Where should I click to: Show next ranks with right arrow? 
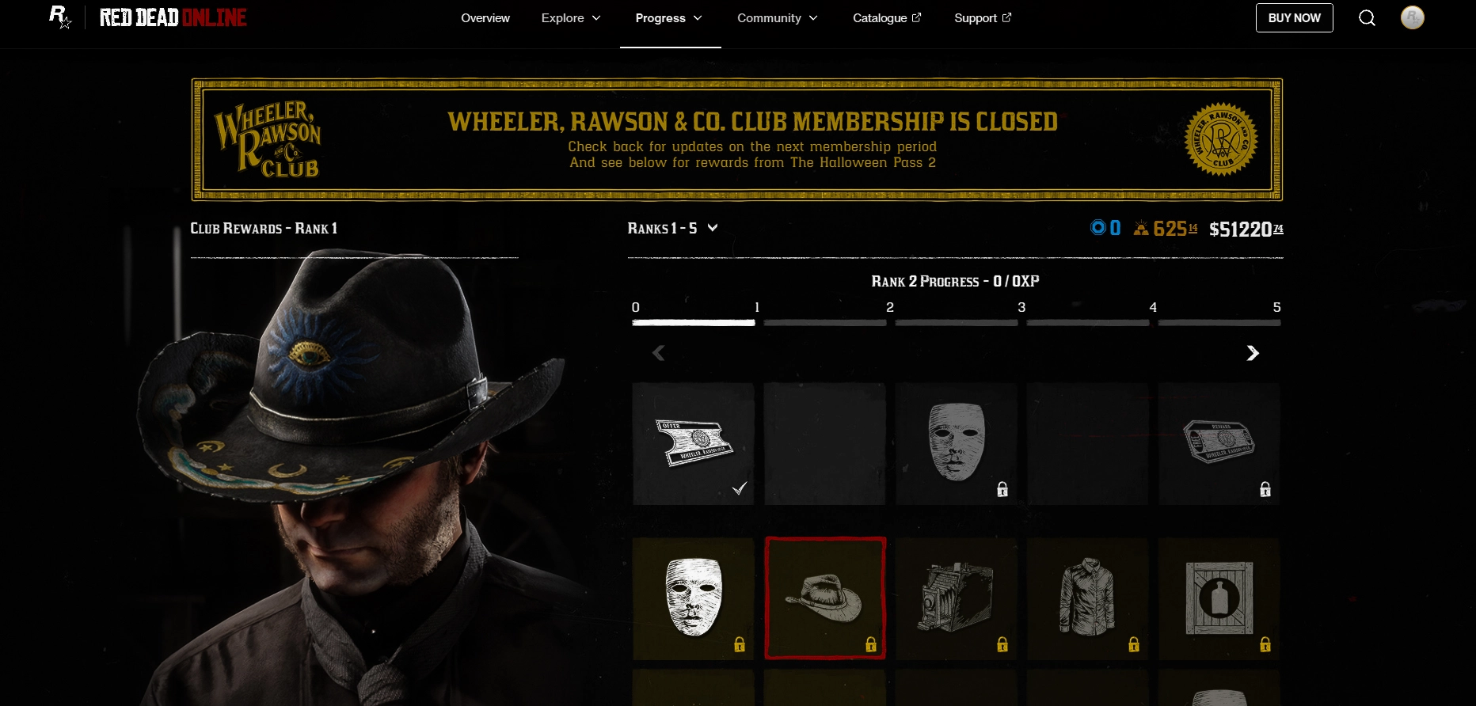point(1252,353)
